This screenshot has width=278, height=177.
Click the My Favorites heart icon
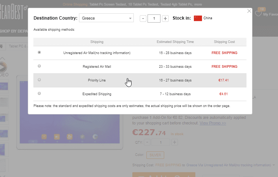[x=258, y=13]
